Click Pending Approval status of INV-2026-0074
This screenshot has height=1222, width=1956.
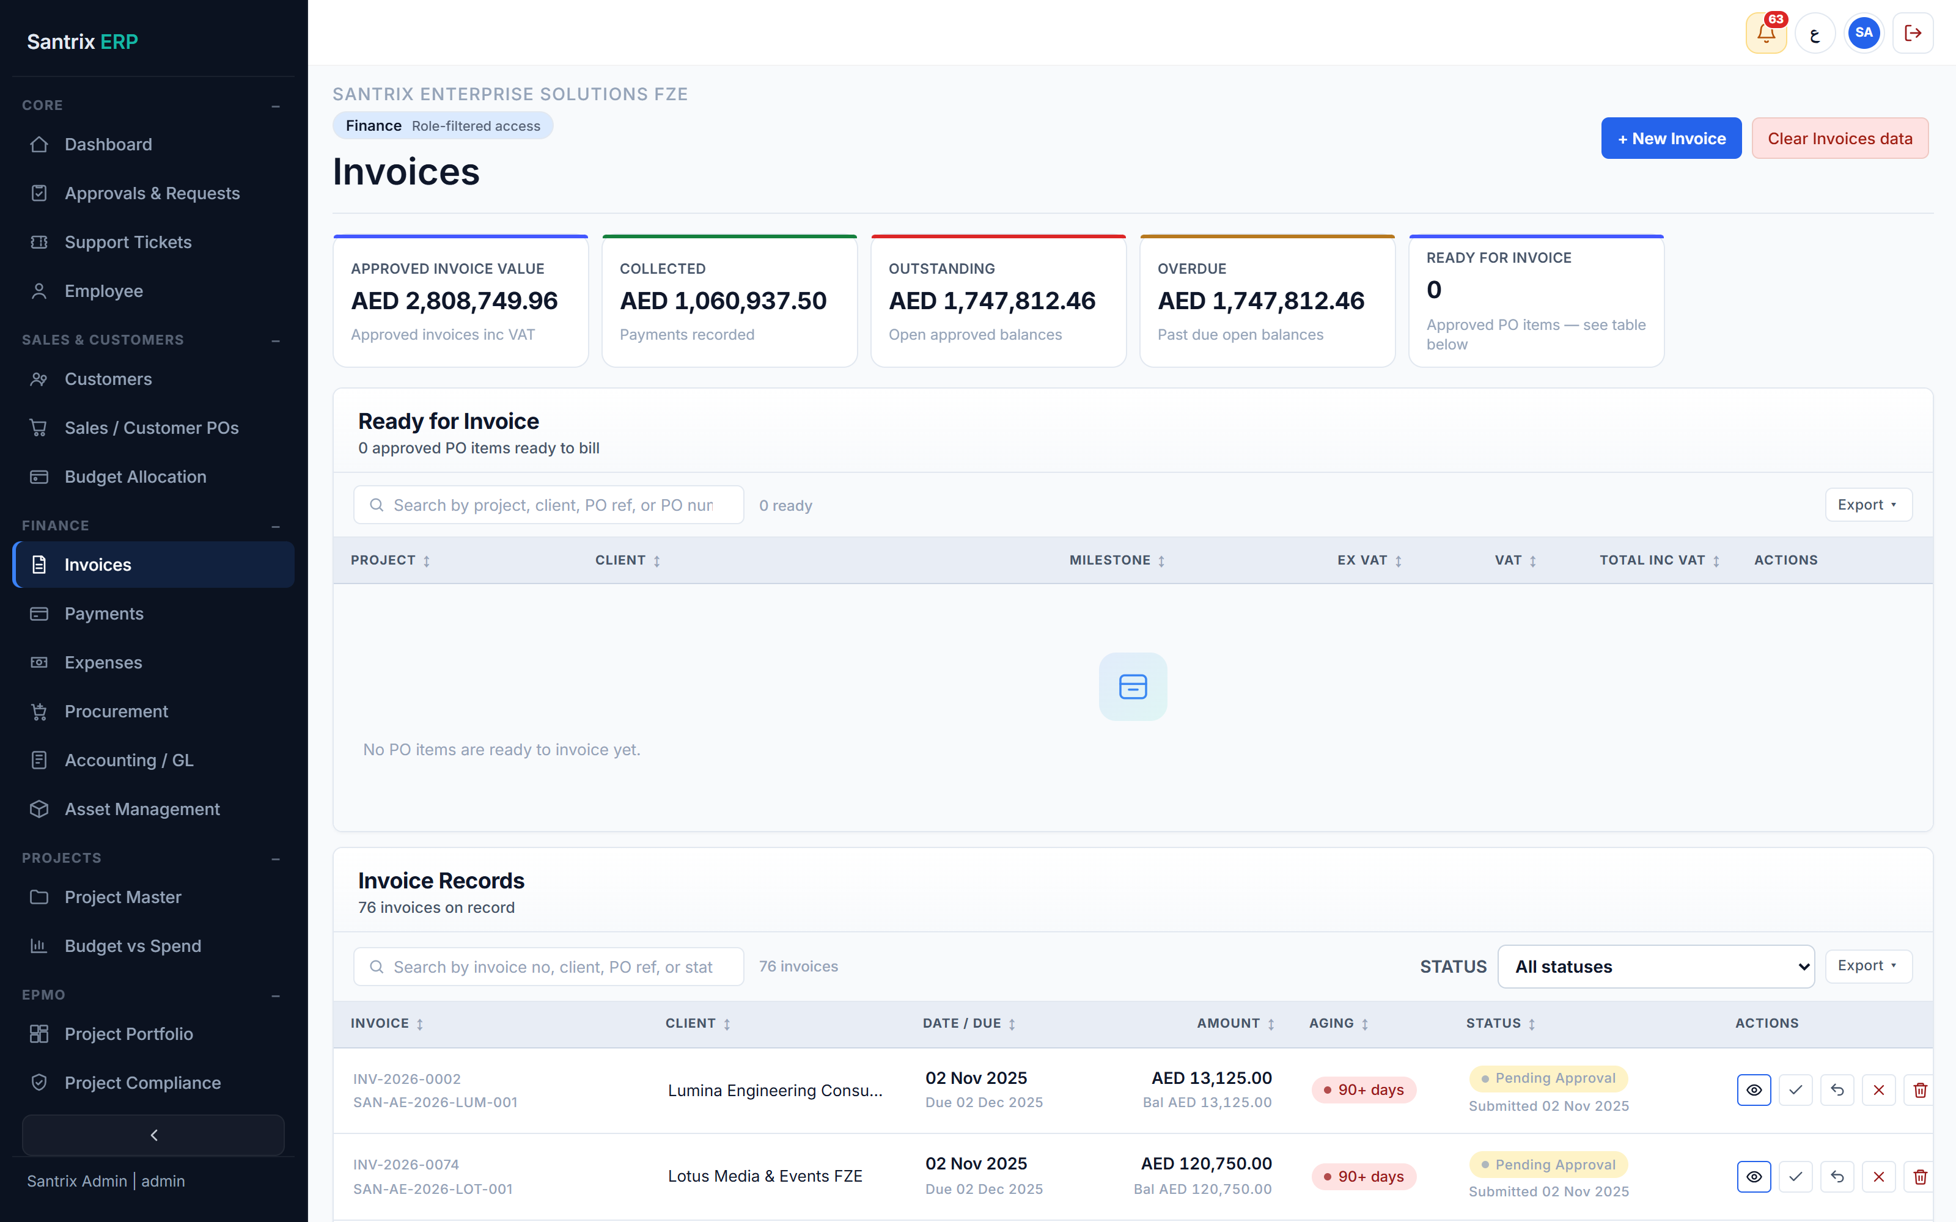point(1548,1165)
